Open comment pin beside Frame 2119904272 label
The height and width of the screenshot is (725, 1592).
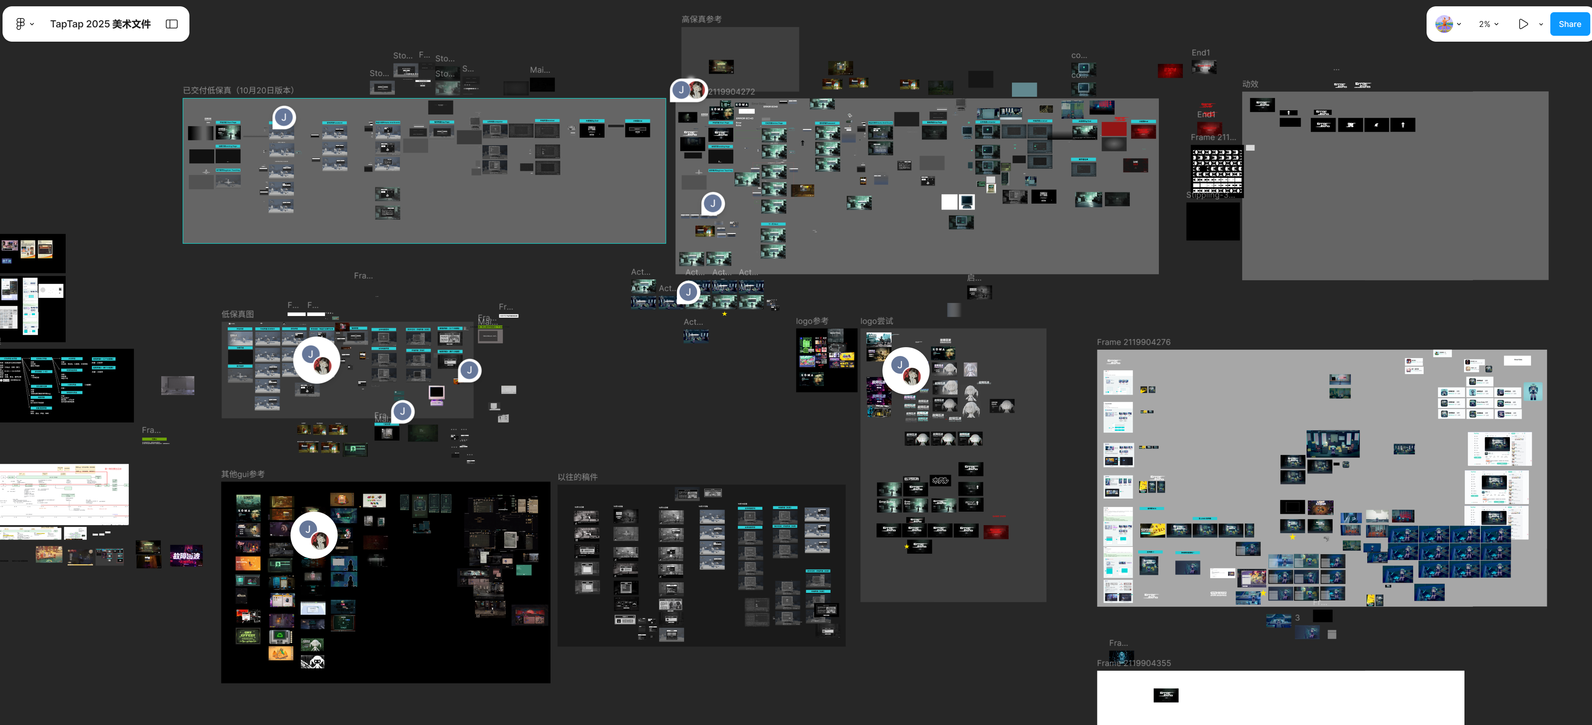(x=688, y=90)
